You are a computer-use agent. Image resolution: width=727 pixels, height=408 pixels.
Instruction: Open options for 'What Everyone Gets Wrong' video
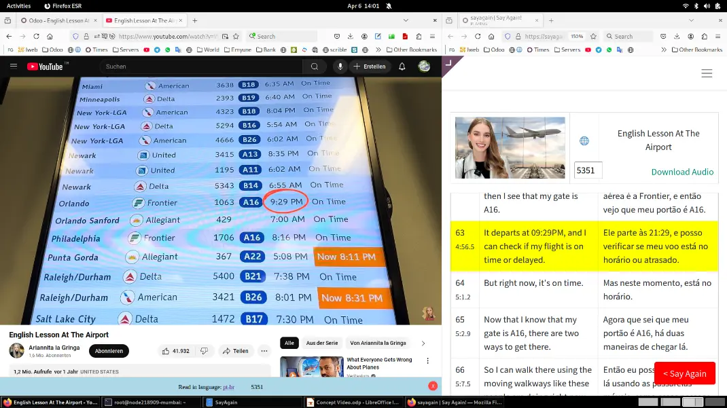click(427, 360)
